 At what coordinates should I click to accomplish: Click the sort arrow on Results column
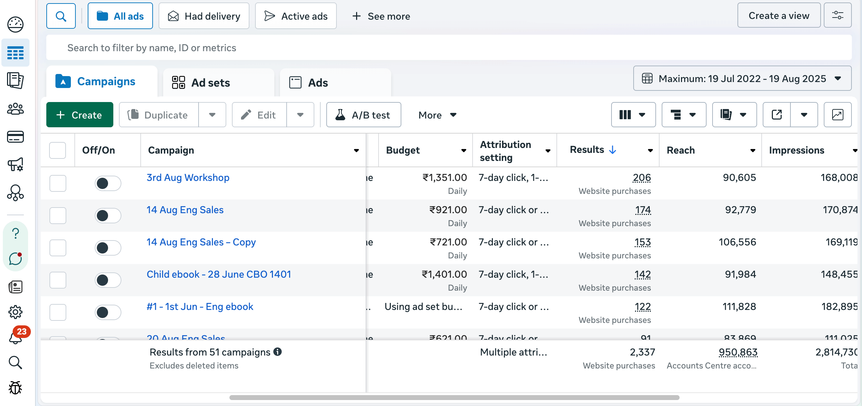click(x=613, y=150)
